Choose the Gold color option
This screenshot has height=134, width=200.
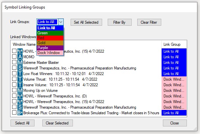pos(48,43)
